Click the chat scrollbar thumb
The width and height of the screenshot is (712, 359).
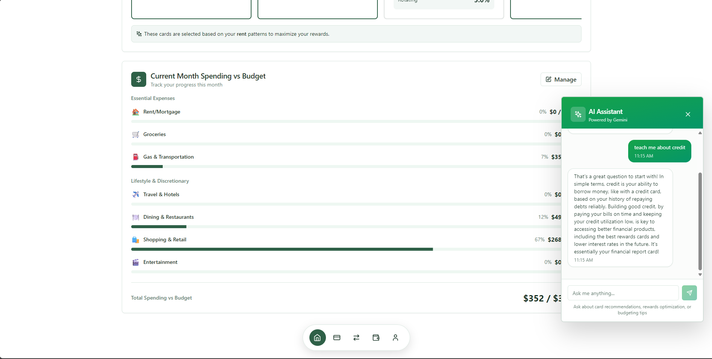(700, 221)
